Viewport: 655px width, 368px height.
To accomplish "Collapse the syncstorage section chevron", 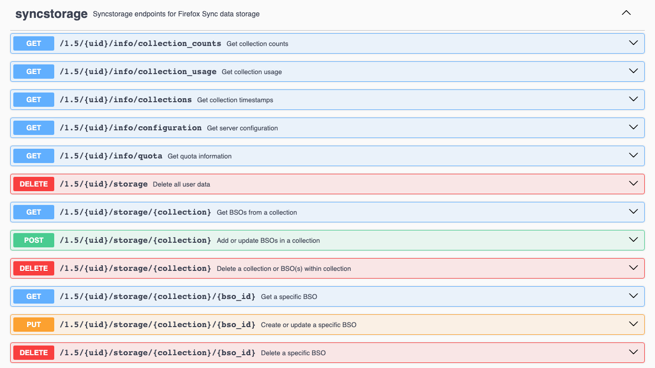I will [626, 13].
